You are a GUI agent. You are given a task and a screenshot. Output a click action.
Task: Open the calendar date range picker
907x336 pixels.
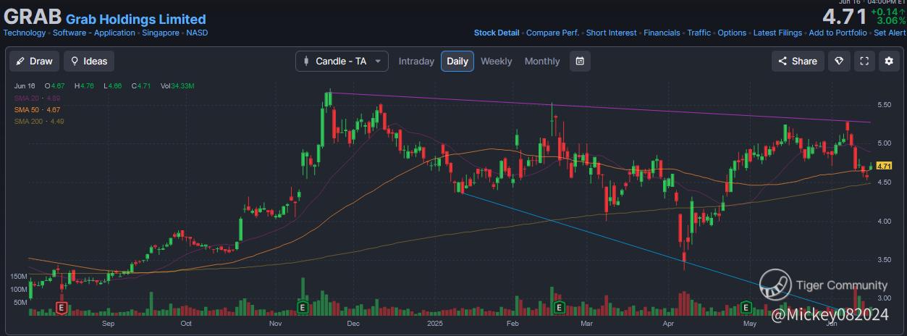tap(580, 61)
